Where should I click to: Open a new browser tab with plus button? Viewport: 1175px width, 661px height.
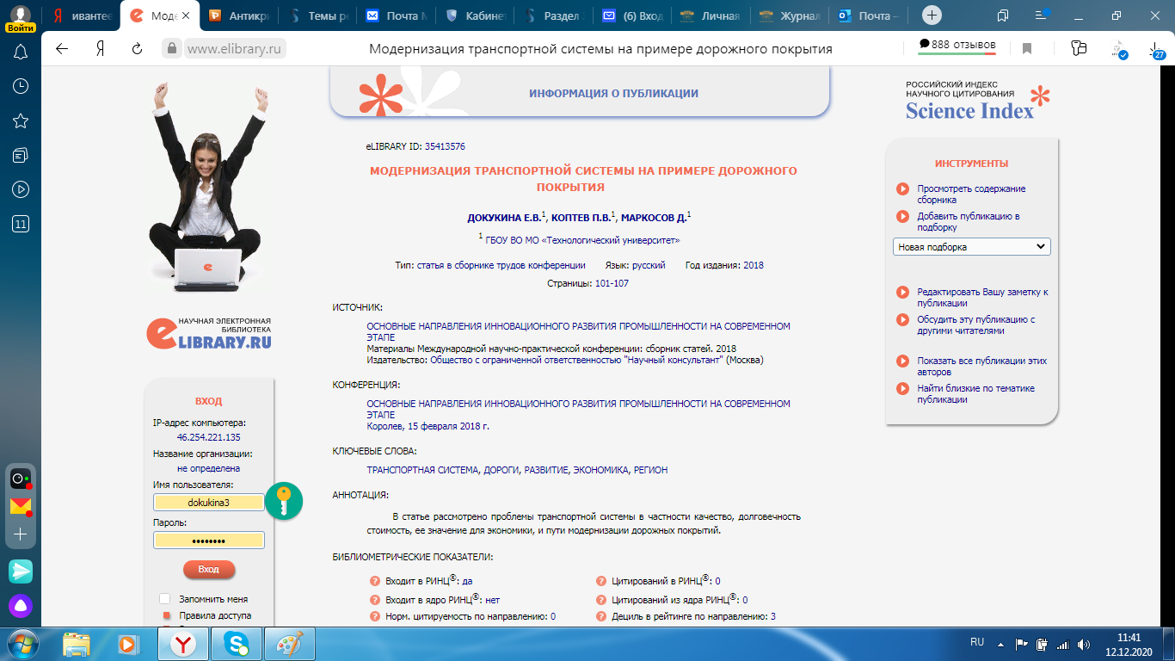(x=932, y=15)
